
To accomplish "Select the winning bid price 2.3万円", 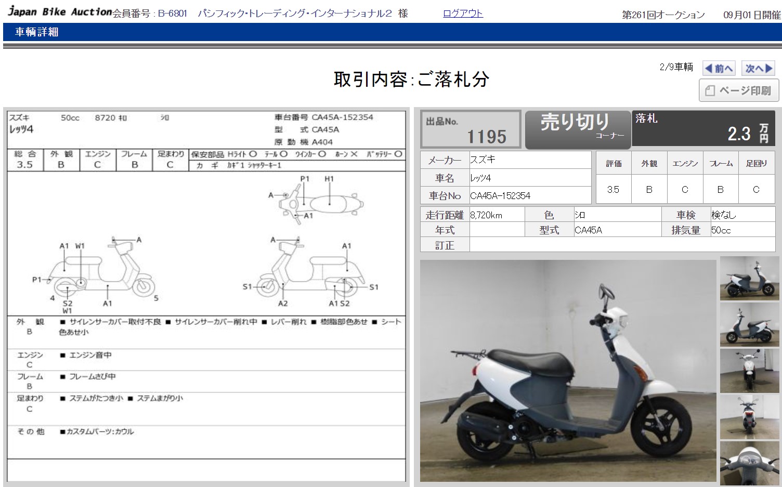I will tap(748, 134).
